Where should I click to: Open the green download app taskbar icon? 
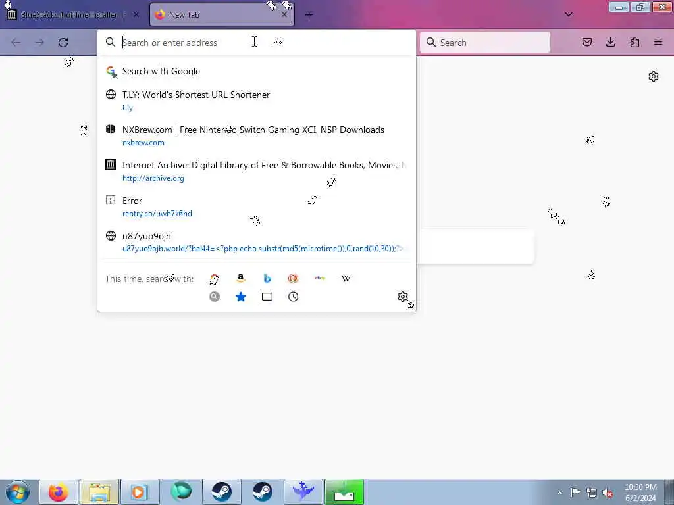coord(344,492)
